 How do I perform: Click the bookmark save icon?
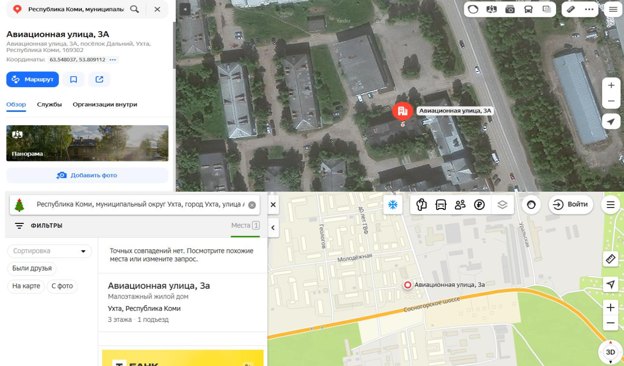tap(73, 79)
